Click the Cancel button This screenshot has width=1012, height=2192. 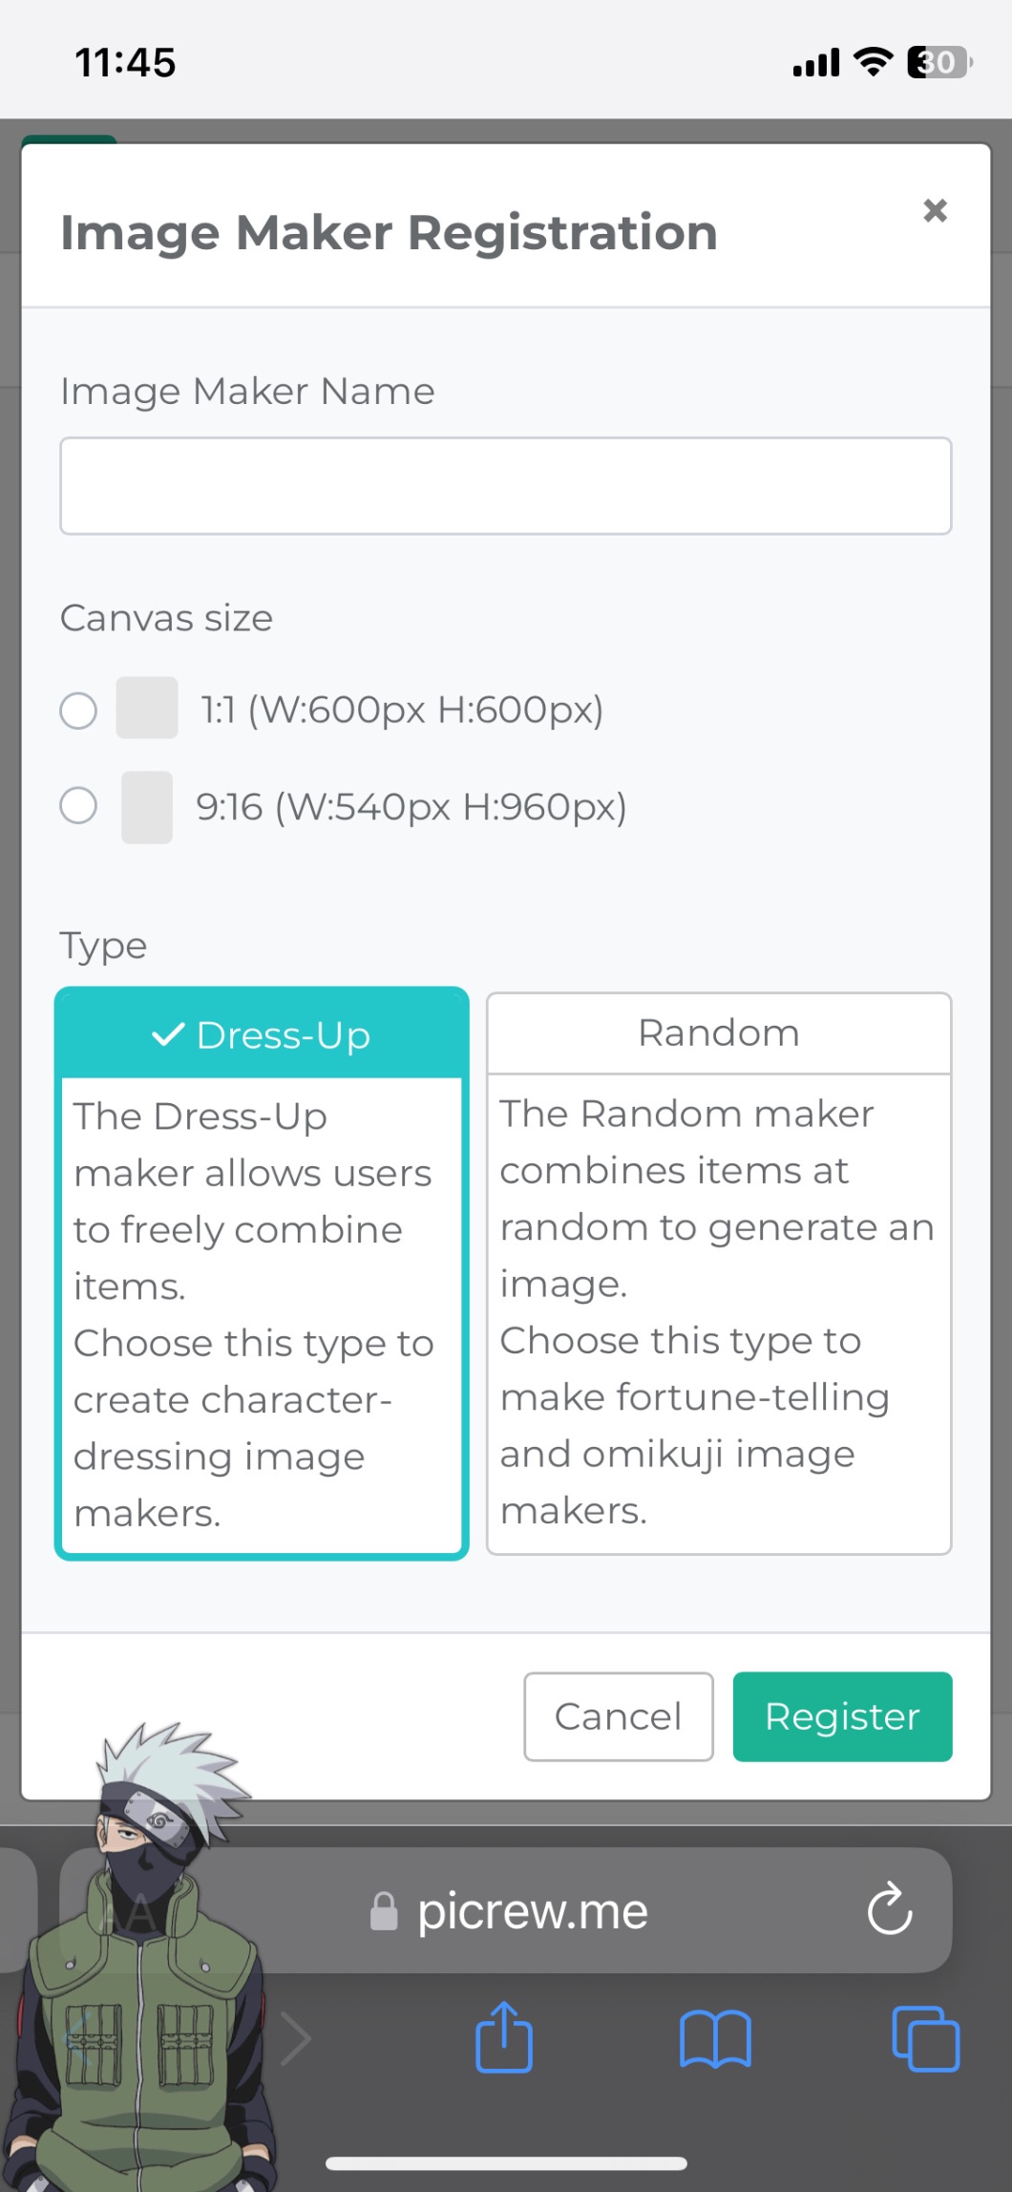[618, 1716]
